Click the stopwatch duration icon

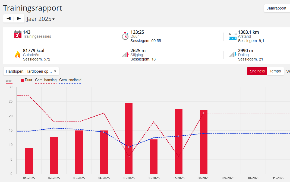(x=125, y=36)
